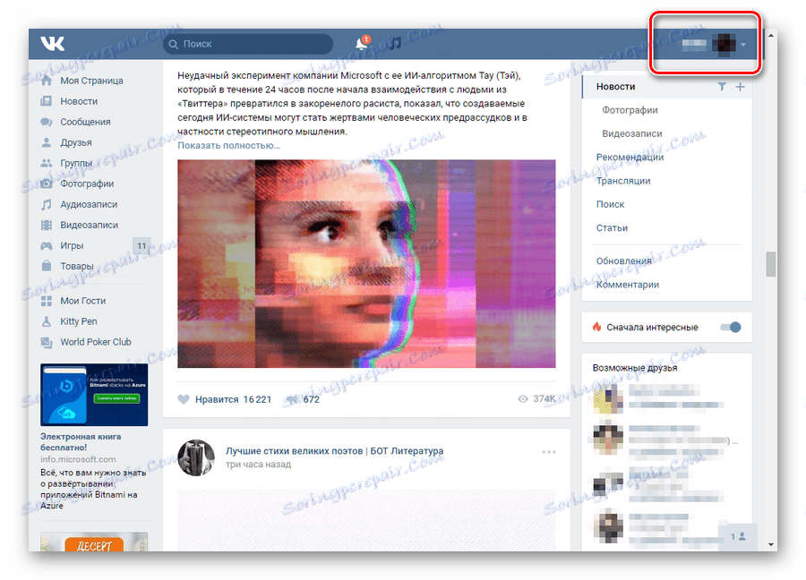Viewport: 806px width, 580px height.
Task: Like the post with heart icon
Action: coord(184,399)
